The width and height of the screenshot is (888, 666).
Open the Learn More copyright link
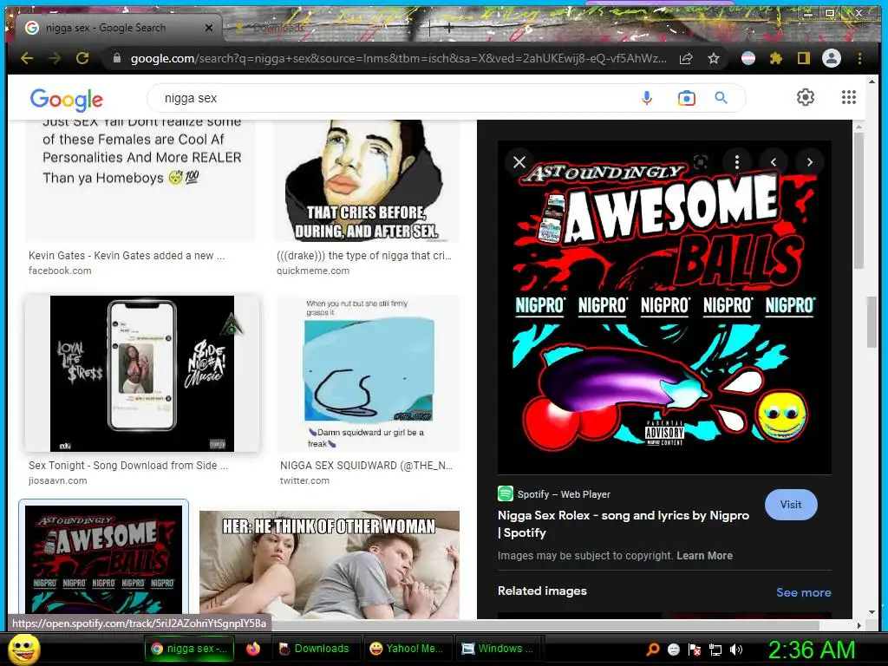pyautogui.click(x=704, y=556)
